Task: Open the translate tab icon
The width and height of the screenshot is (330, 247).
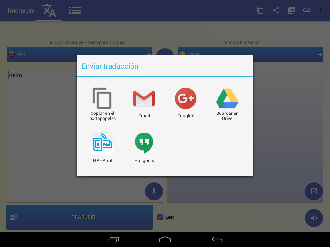Action: pyautogui.click(x=49, y=10)
